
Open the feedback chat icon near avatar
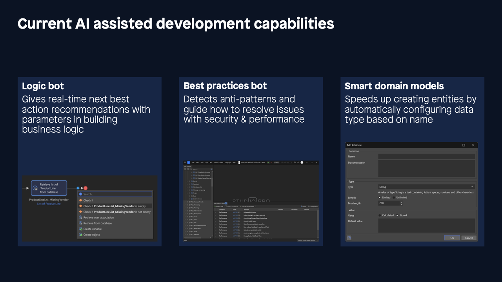[295, 163]
